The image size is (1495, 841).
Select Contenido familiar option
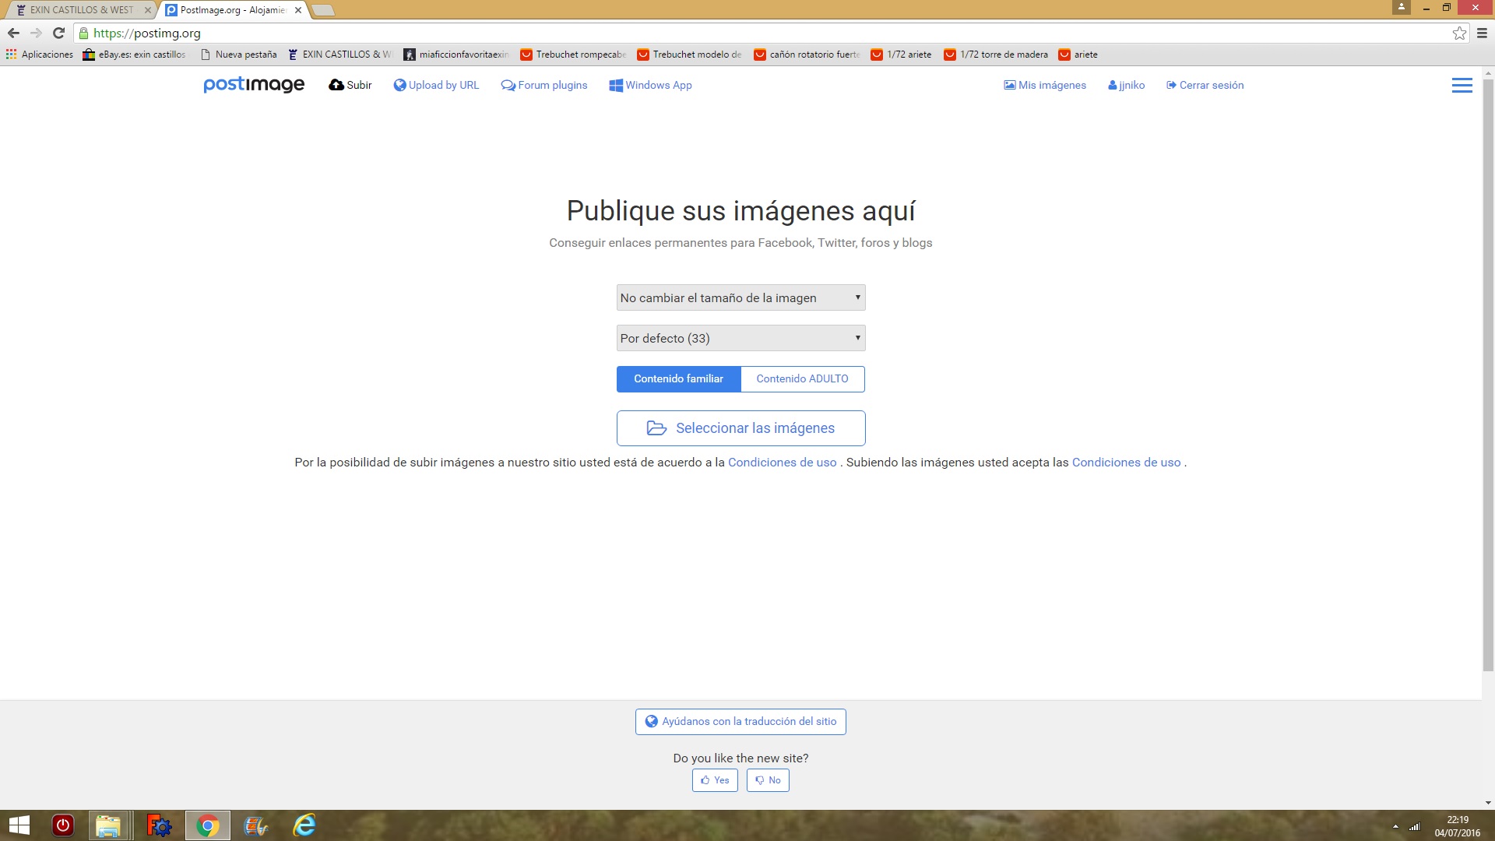(678, 379)
